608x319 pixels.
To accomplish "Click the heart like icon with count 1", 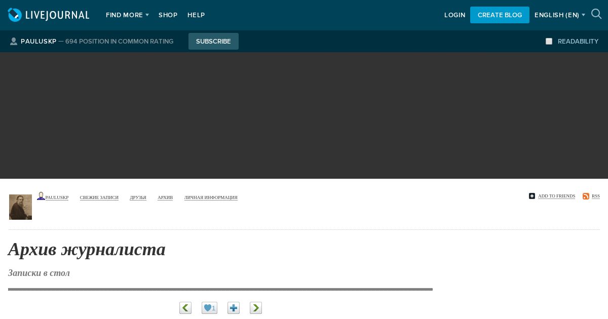I will tap(209, 308).
